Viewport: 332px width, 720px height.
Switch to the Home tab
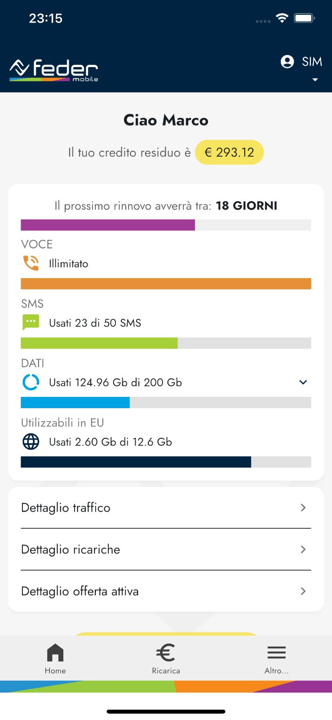55,658
